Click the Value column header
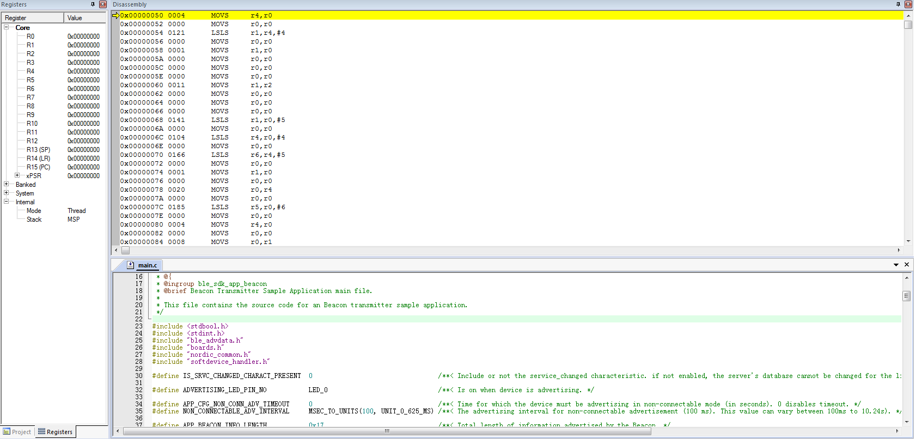This screenshot has height=439, width=916. click(85, 18)
